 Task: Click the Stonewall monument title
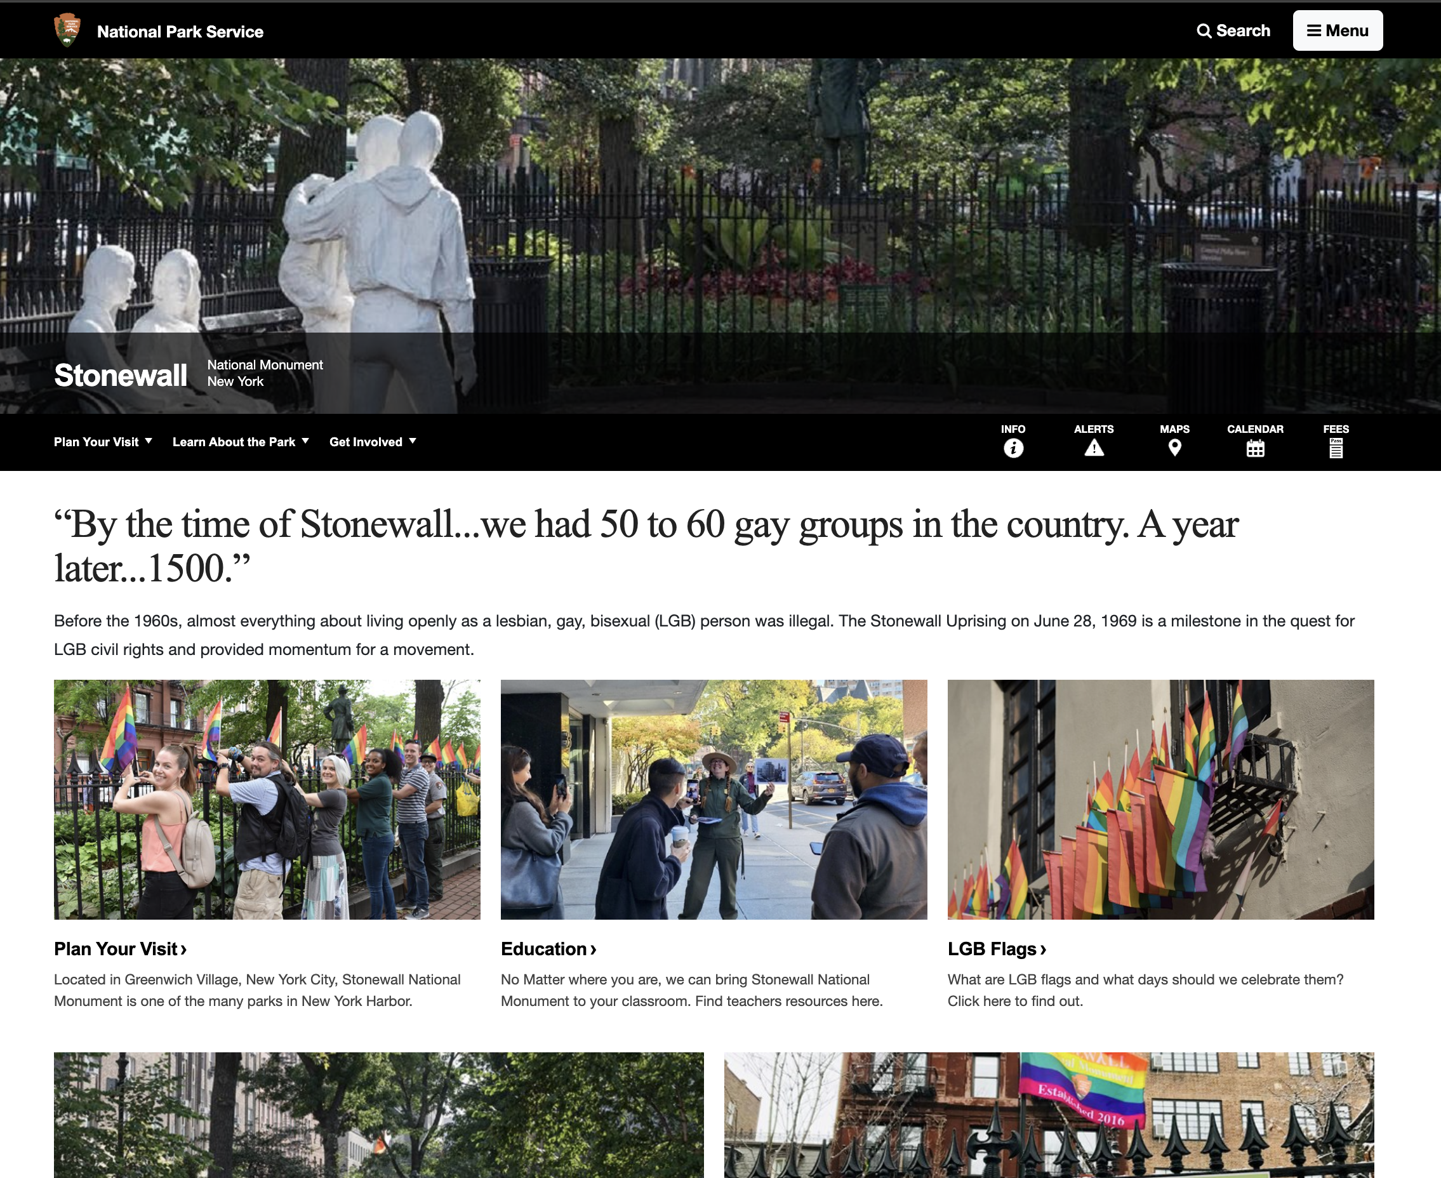121,375
